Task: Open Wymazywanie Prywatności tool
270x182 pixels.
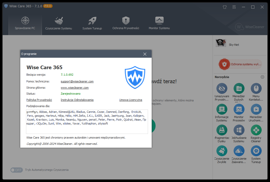Action: point(222,92)
